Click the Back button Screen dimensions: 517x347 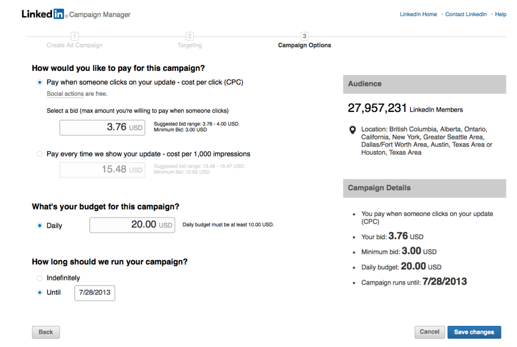pyautogui.click(x=46, y=332)
